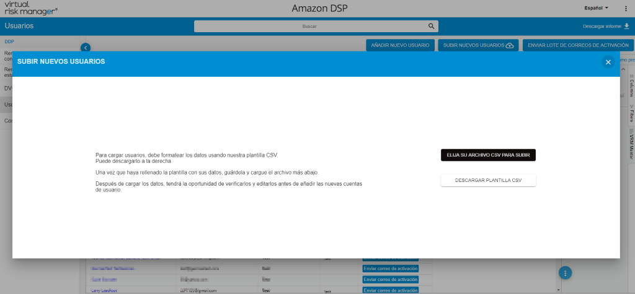This screenshot has height=294, width=635.
Task: Click the search magnifier icon
Action: click(x=432, y=26)
